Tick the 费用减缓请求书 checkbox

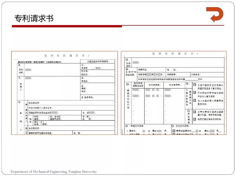[174, 131]
